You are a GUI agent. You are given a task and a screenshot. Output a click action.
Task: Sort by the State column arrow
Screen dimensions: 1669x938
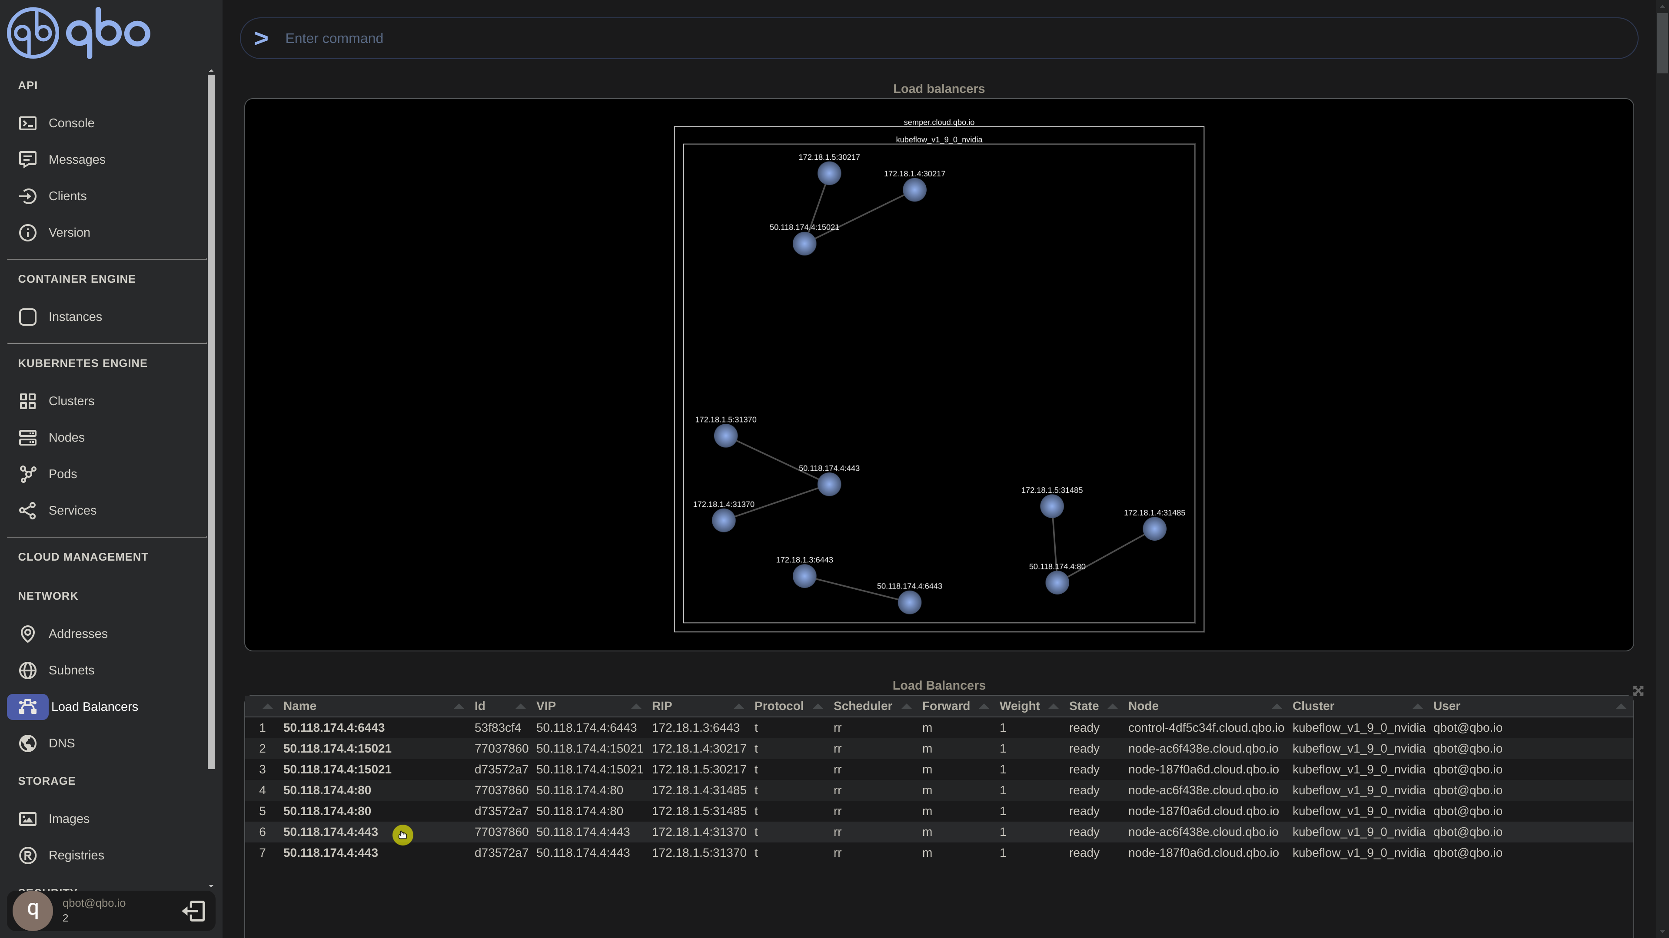pyautogui.click(x=1113, y=706)
